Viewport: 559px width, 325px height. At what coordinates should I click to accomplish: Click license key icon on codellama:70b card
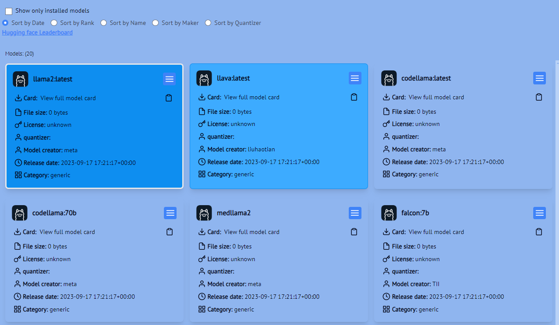click(x=17, y=259)
